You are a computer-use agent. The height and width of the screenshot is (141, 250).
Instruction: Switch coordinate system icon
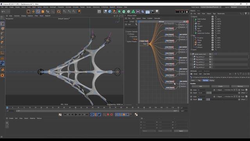(79, 11)
